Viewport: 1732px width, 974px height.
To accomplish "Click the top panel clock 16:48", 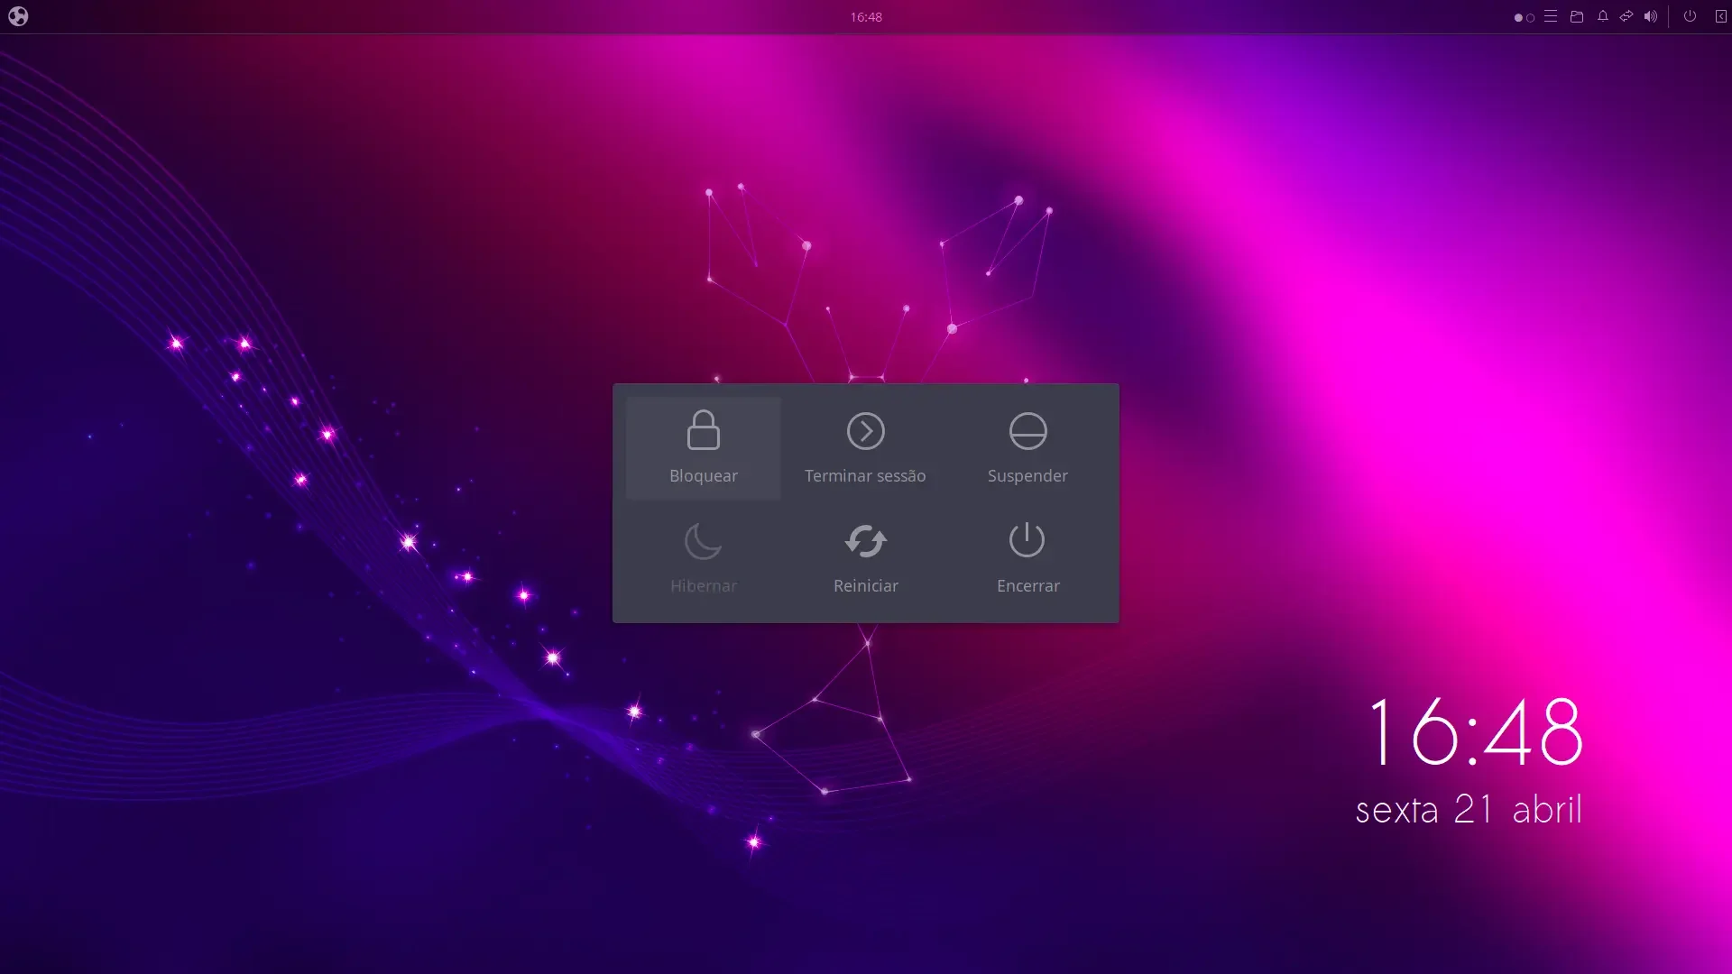I will pyautogui.click(x=866, y=16).
